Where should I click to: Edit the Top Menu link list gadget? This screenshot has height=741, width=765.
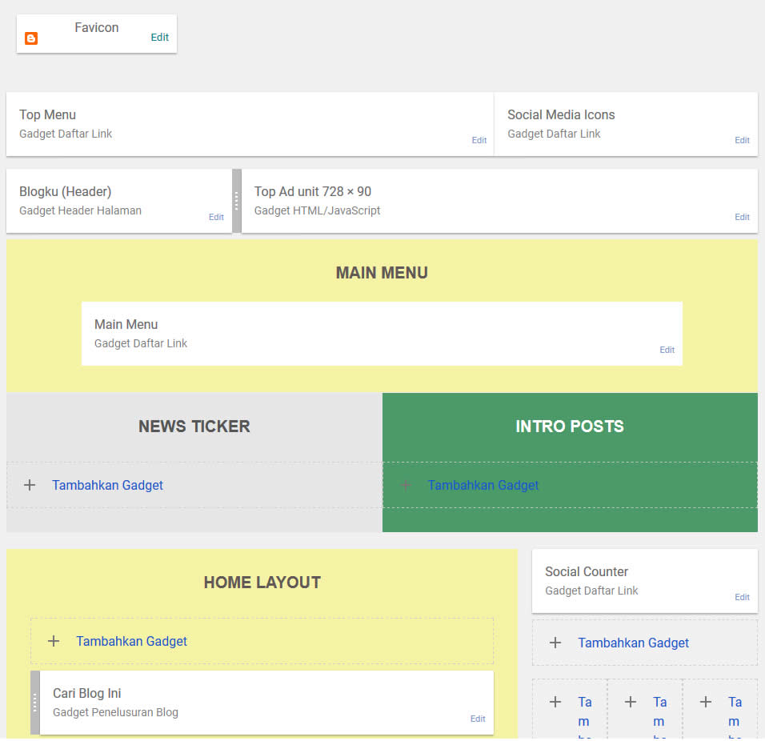(479, 140)
